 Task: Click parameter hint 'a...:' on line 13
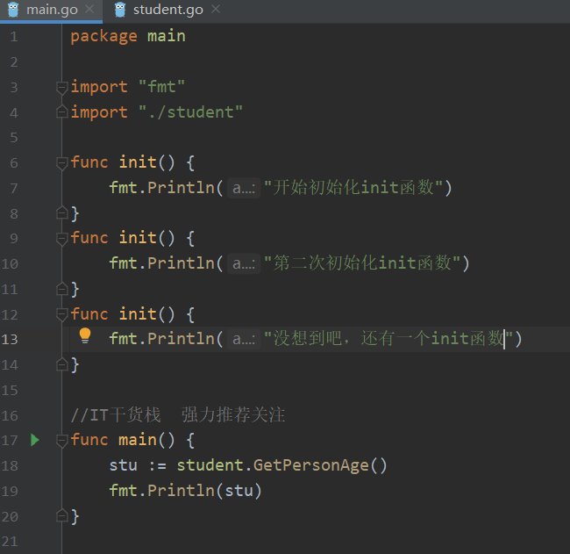(244, 339)
